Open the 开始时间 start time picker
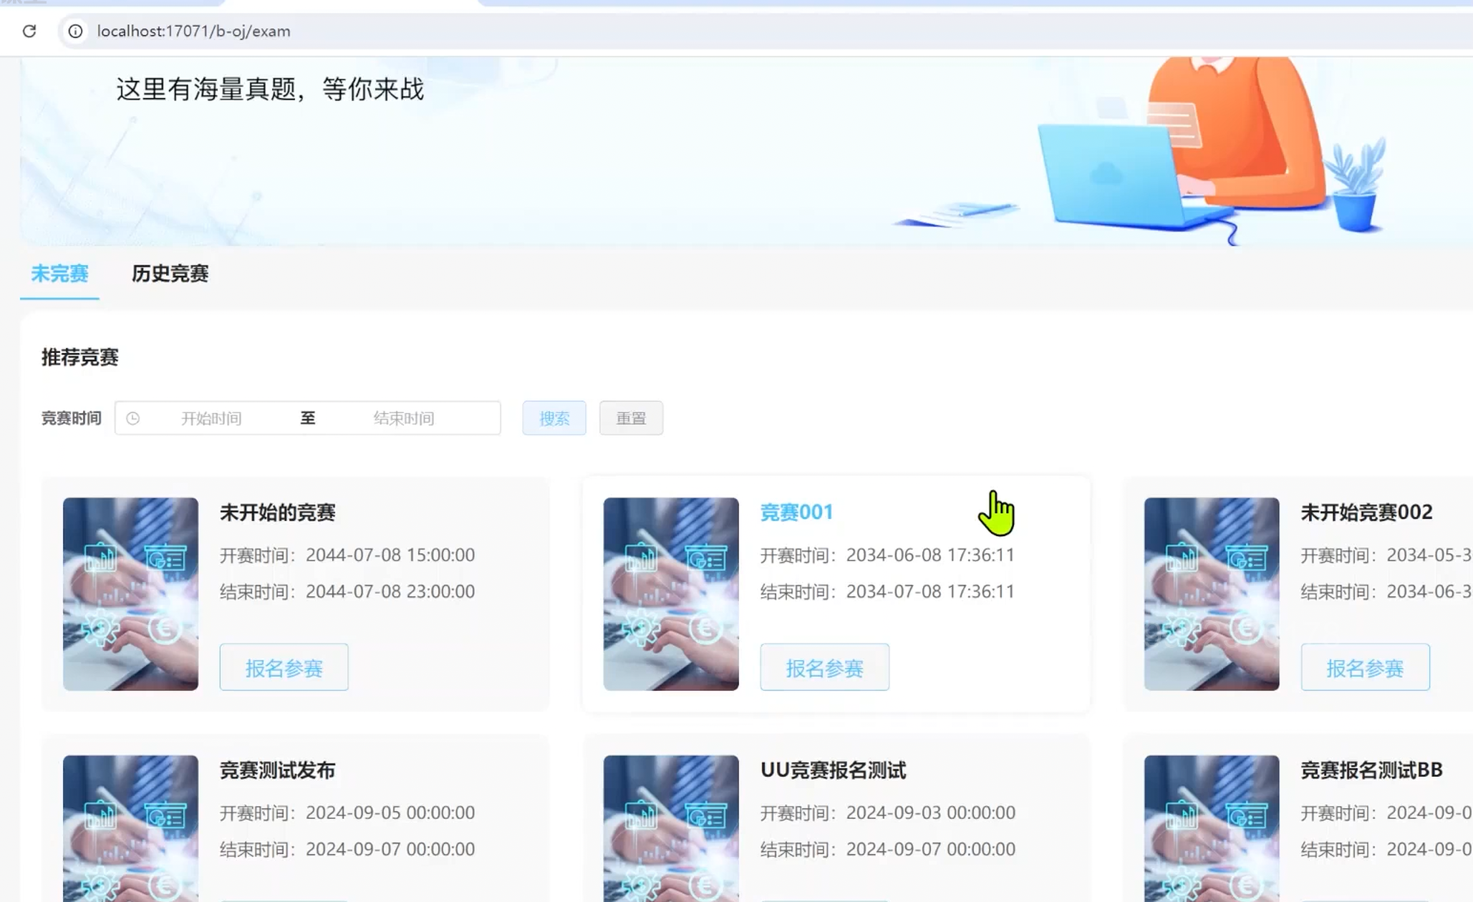The width and height of the screenshot is (1473, 902). pos(211,418)
